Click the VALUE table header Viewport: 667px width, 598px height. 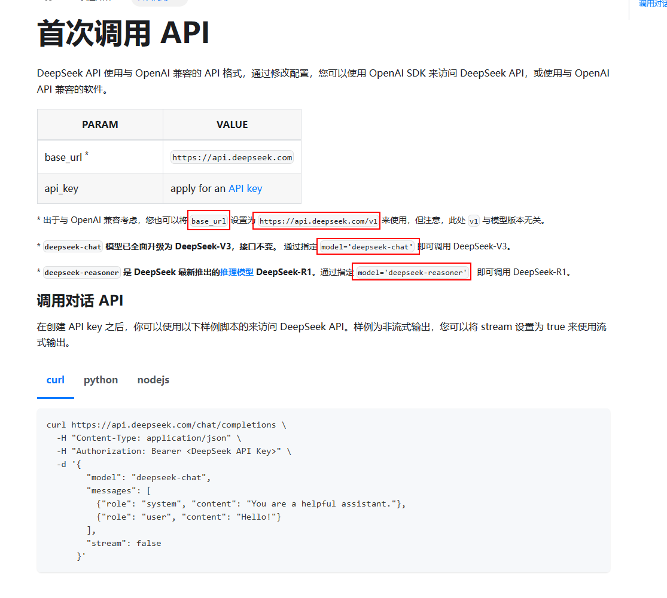click(232, 124)
